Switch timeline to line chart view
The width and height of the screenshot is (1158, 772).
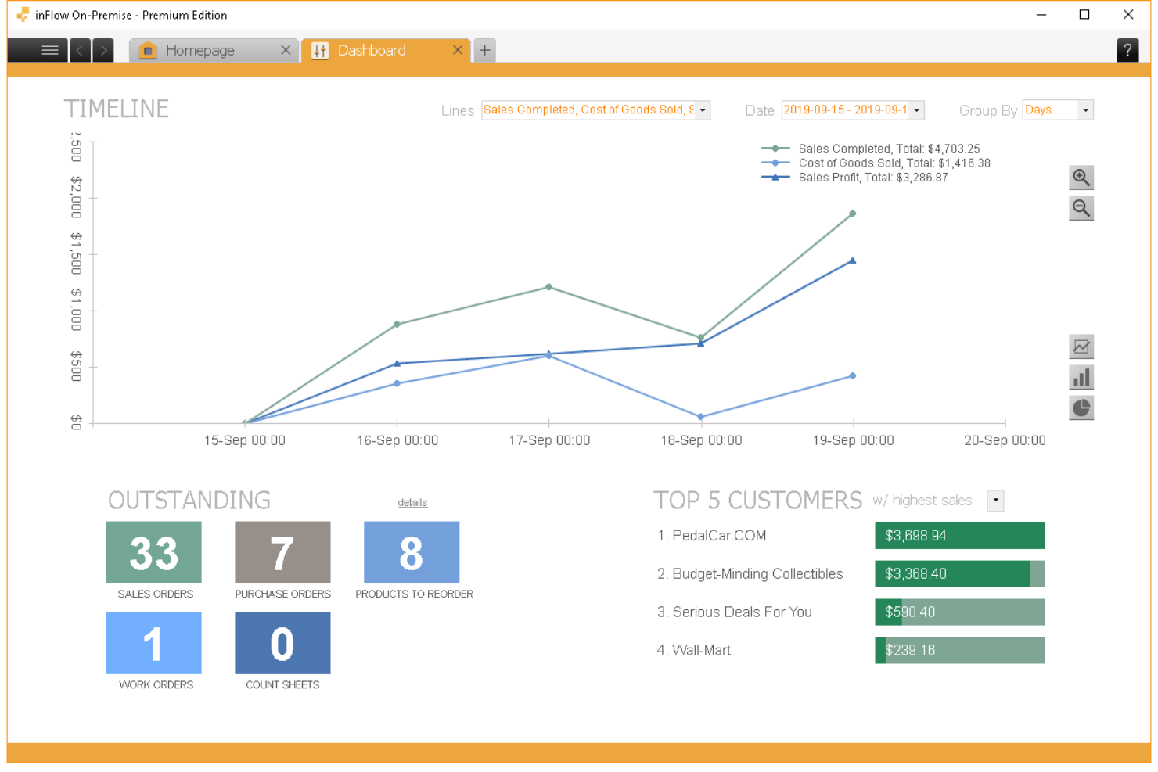click(1081, 347)
